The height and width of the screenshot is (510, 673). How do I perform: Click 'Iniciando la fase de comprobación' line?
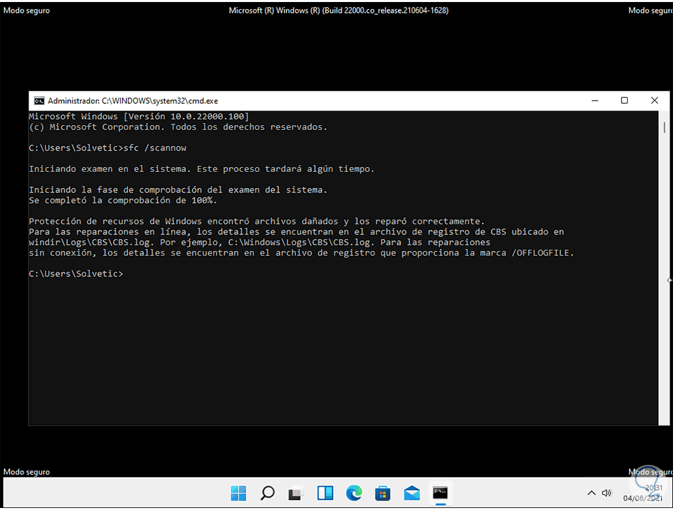(178, 190)
